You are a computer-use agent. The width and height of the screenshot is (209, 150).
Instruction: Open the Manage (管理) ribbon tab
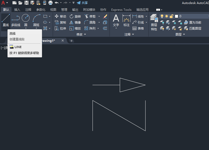point(64,10)
